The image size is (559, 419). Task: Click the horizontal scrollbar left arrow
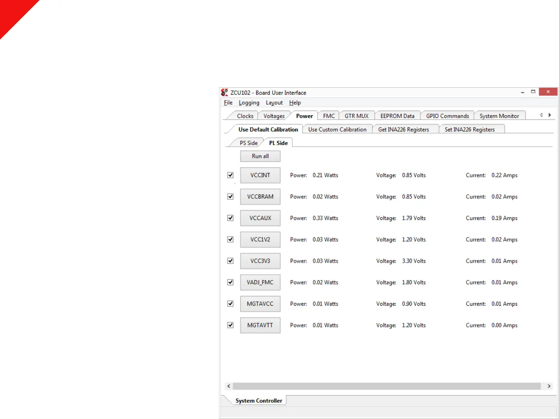229,386
